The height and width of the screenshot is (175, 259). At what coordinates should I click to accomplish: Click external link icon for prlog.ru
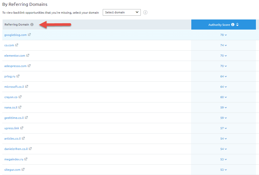(x=18, y=76)
